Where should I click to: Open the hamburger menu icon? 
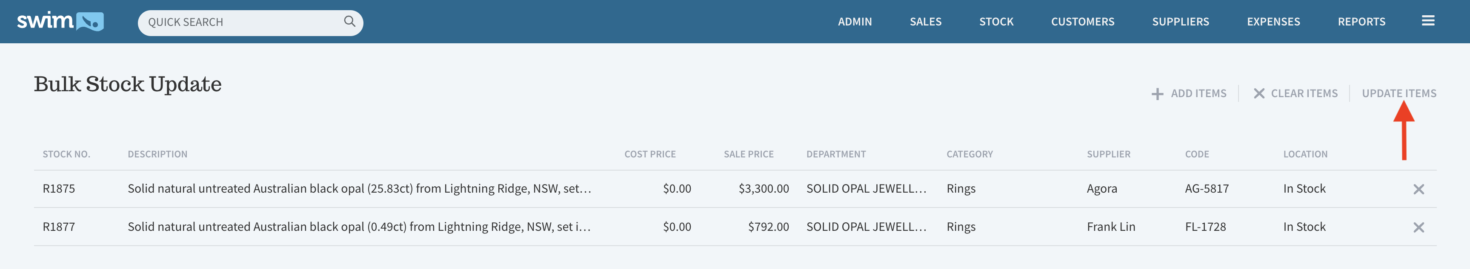1428,21
